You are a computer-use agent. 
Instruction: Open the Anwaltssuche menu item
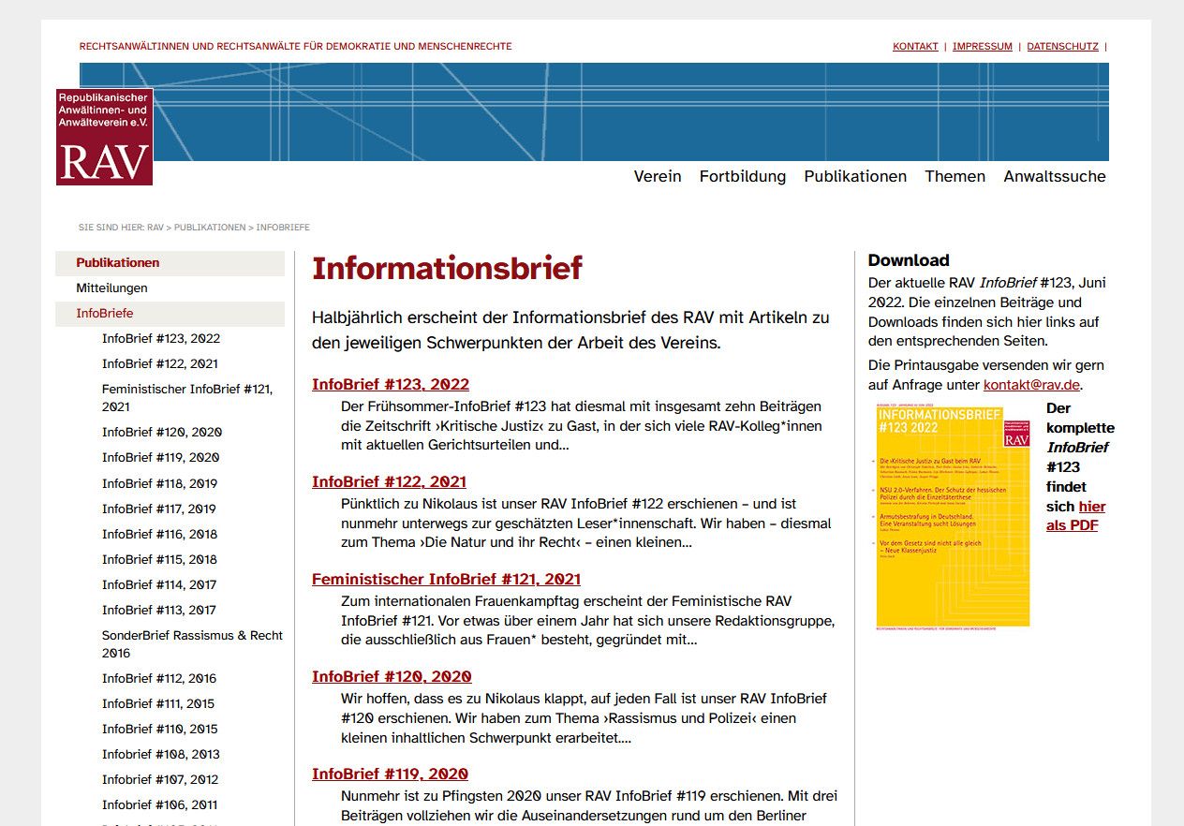(x=1055, y=176)
